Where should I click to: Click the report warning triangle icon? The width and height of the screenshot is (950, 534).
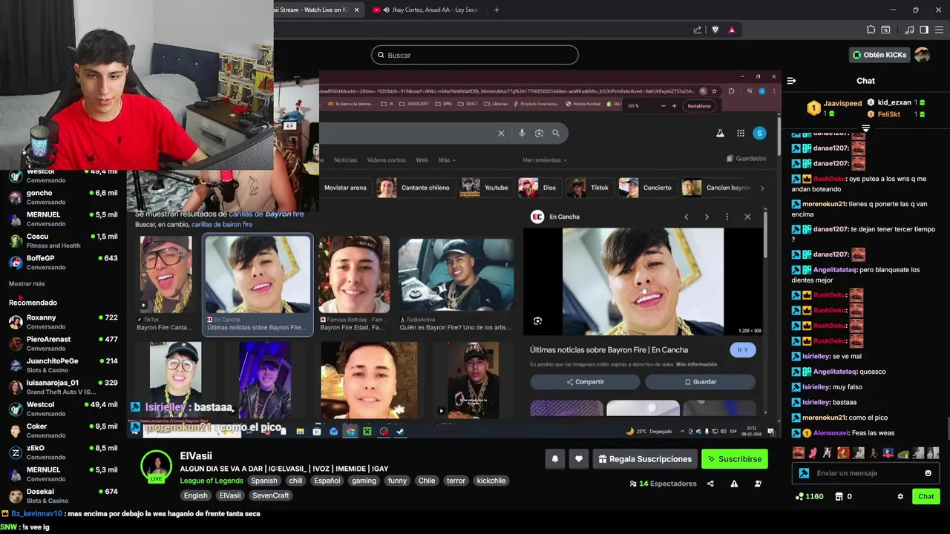pyautogui.click(x=734, y=484)
